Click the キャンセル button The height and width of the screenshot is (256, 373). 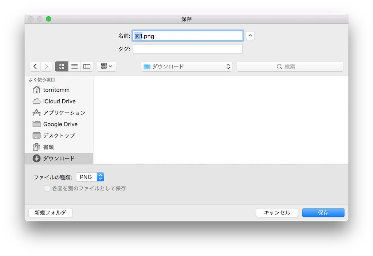[x=277, y=212]
